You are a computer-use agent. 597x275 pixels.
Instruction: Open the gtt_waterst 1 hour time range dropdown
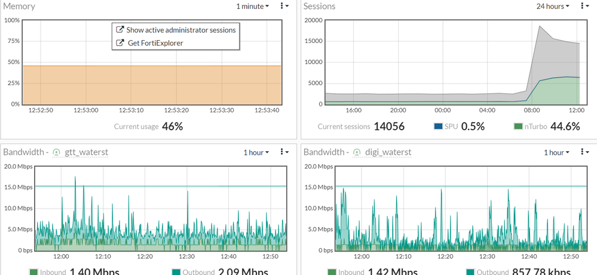point(256,152)
